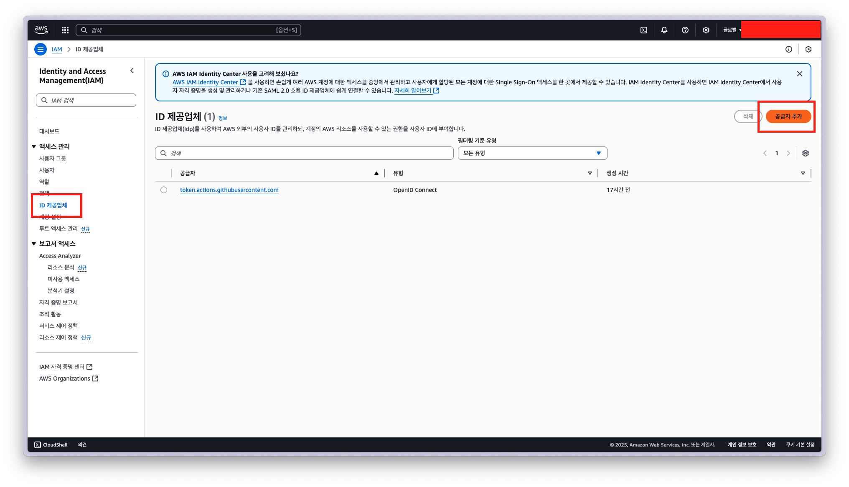Open the notifications bell

pyautogui.click(x=664, y=30)
